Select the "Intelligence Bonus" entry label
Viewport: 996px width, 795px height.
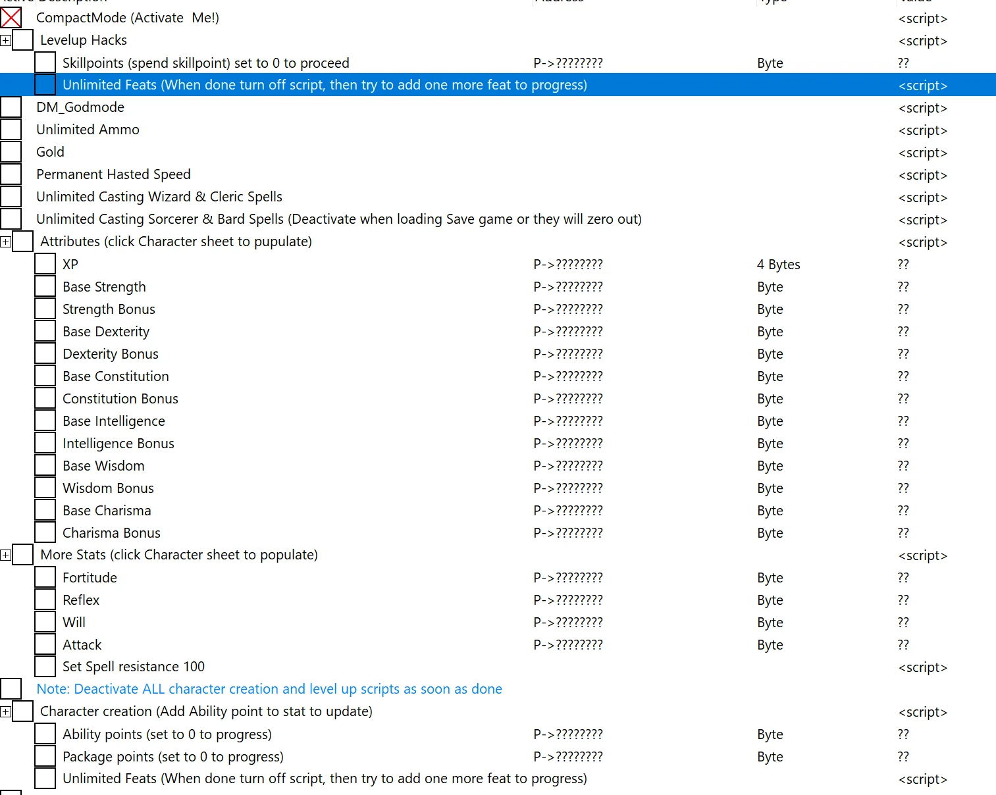click(118, 444)
